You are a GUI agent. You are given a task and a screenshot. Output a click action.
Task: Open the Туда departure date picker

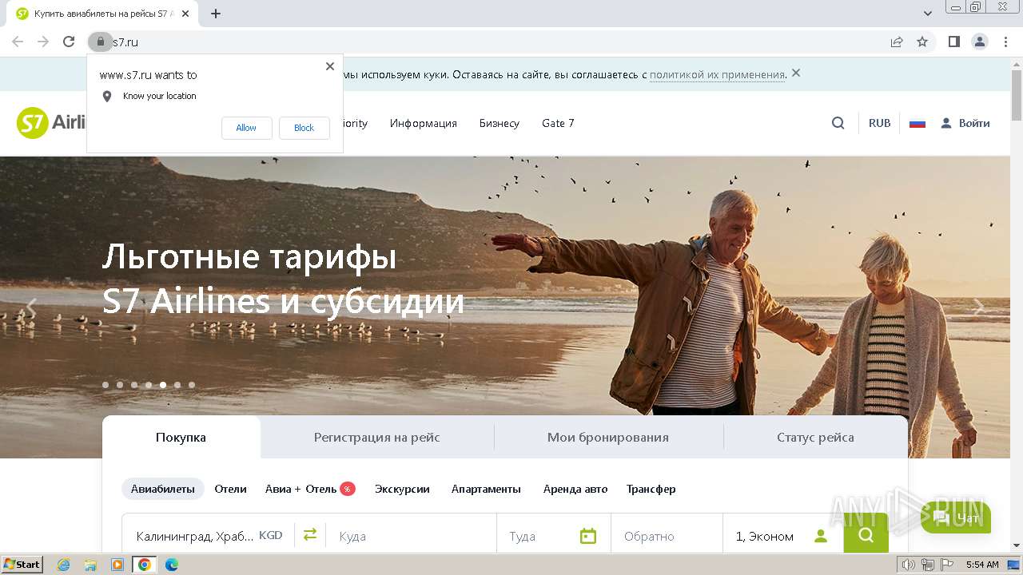(554, 536)
